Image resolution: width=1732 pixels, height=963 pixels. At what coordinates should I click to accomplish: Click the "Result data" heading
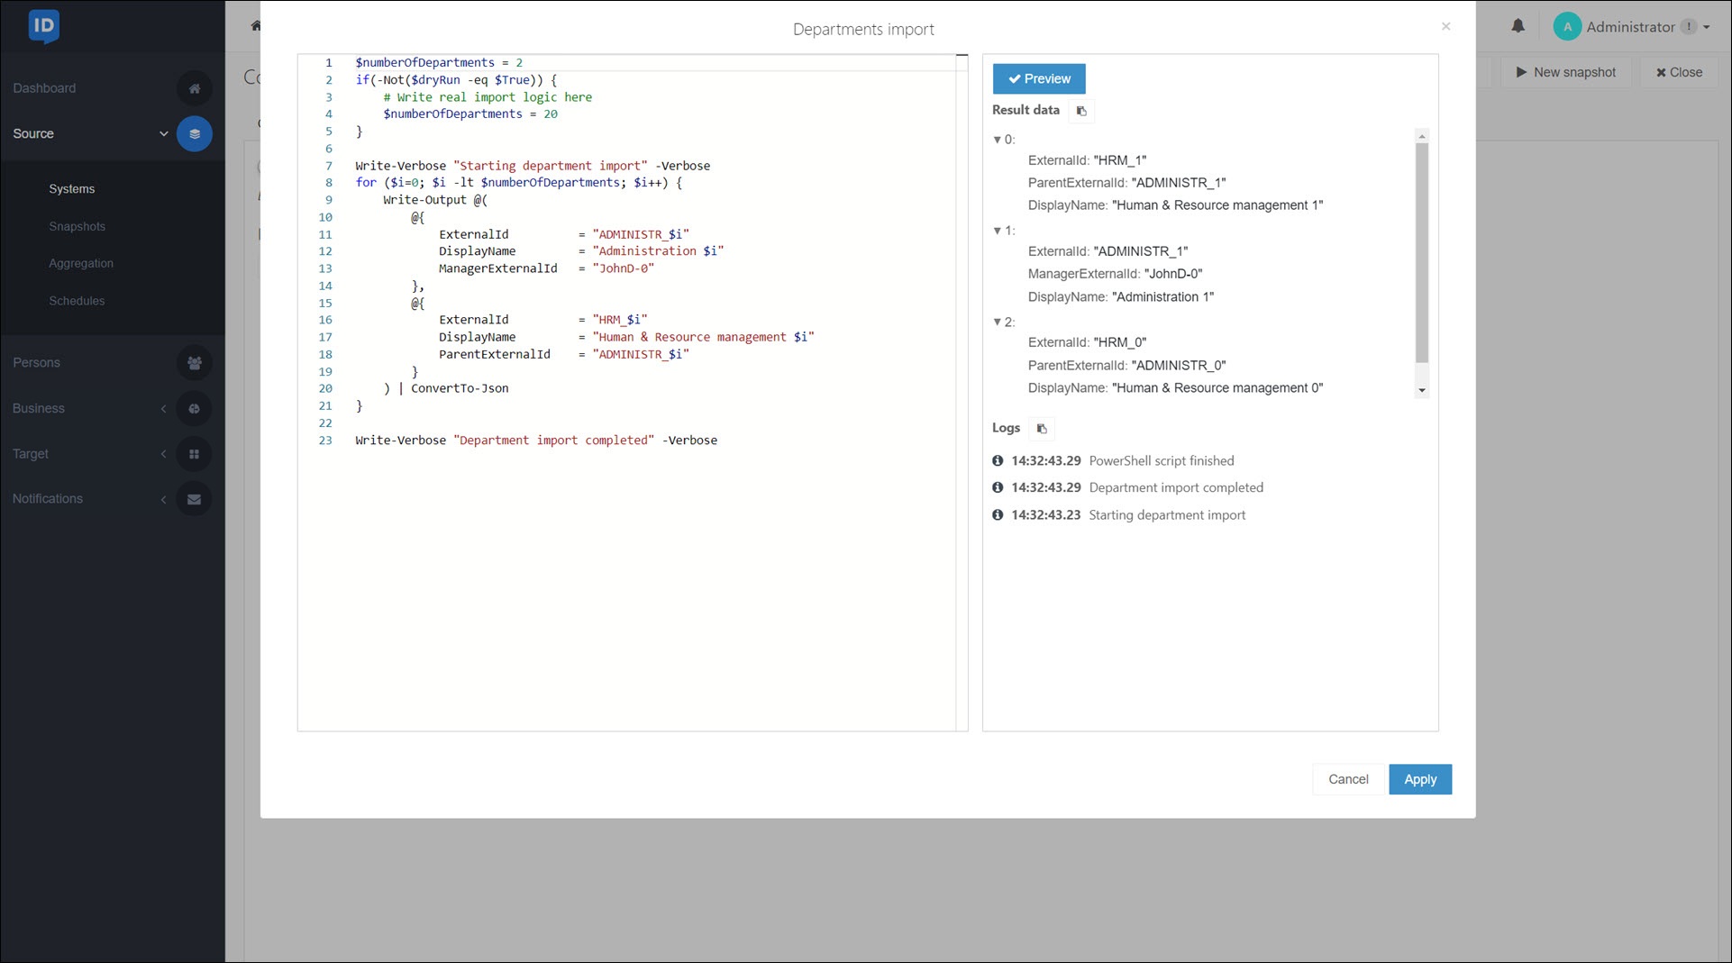coord(1026,110)
